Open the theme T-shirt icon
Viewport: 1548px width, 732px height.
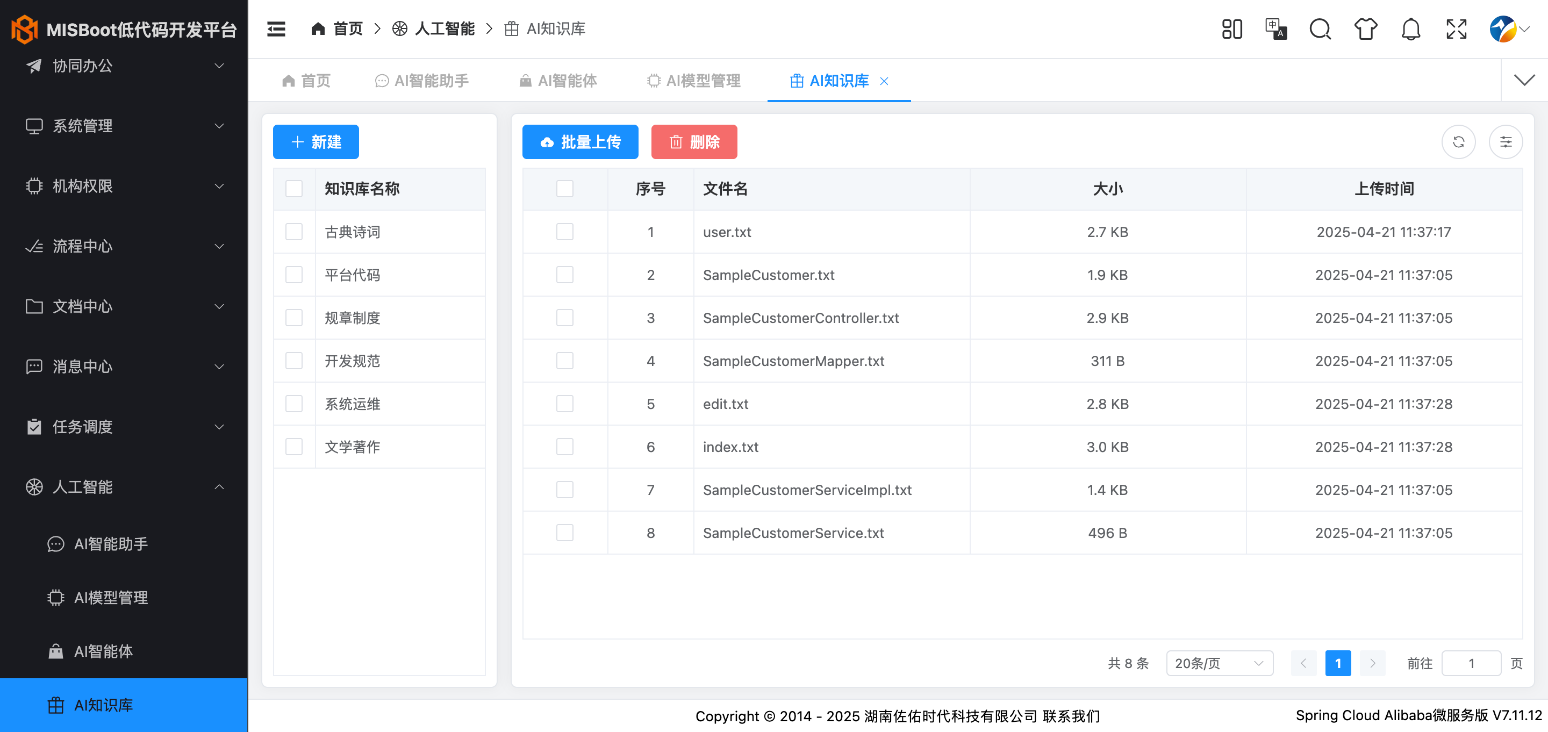point(1365,29)
